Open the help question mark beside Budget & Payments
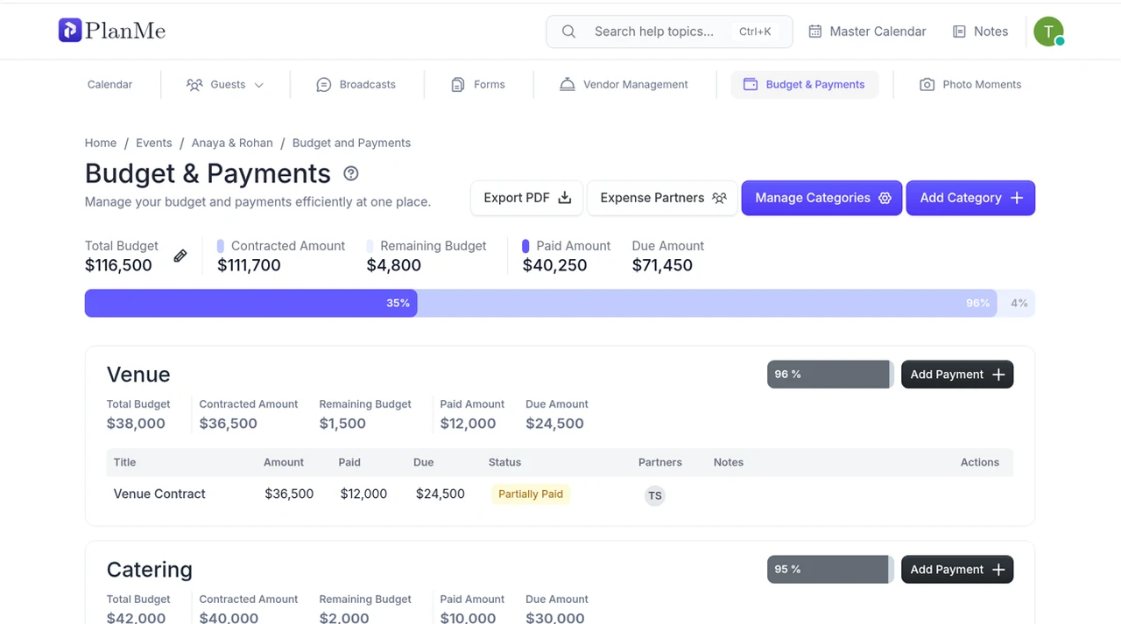The width and height of the screenshot is (1121, 624). 351,173
